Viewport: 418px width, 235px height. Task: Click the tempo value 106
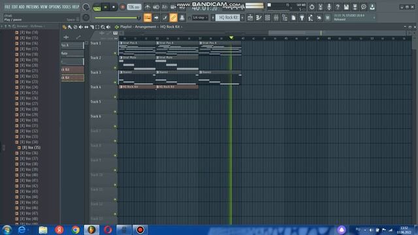(x=134, y=7)
